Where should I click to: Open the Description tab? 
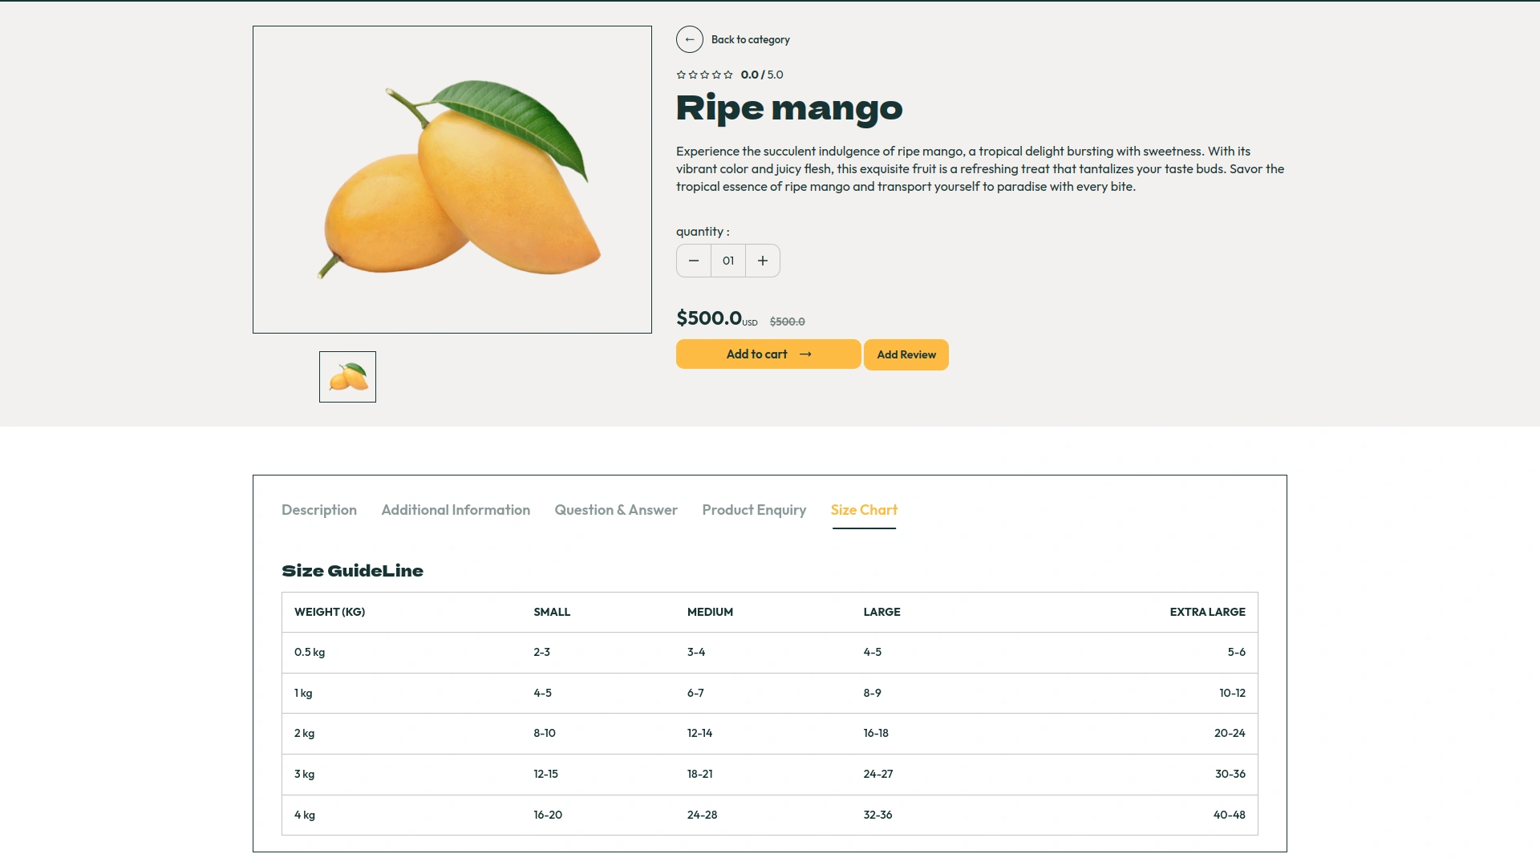click(x=319, y=510)
